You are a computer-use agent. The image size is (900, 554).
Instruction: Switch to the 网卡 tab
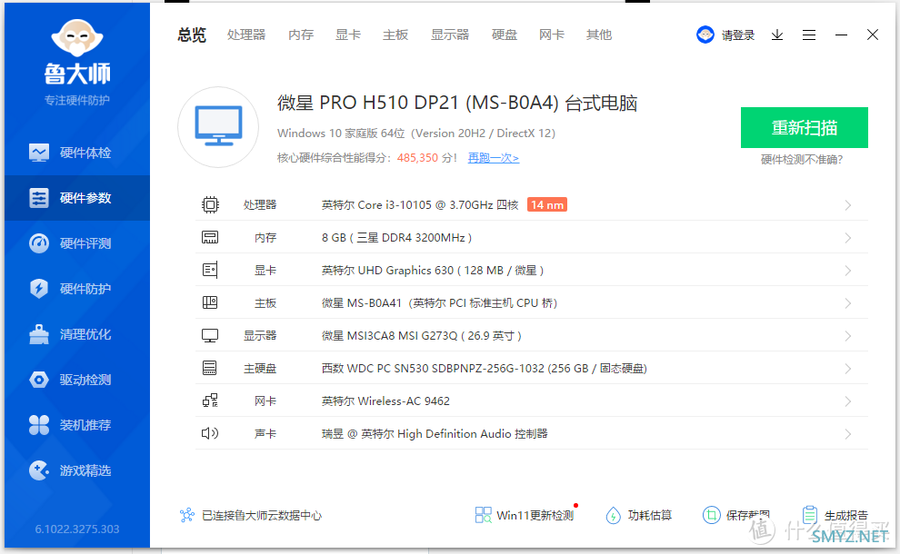552,35
